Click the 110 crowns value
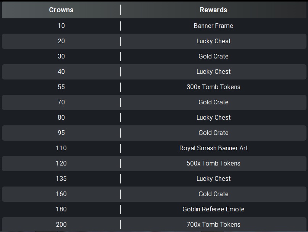Viewport: 308px width, 232px height. point(61,148)
